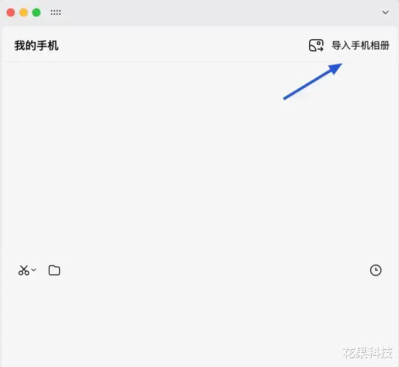This screenshot has width=399, height=367.
Task: Open the send file folder icon
Action: tap(54, 271)
